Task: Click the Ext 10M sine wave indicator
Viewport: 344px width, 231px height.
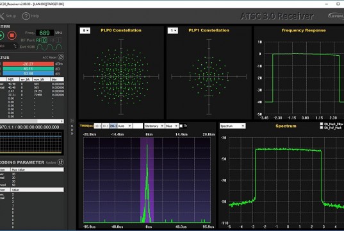Action: point(49,47)
